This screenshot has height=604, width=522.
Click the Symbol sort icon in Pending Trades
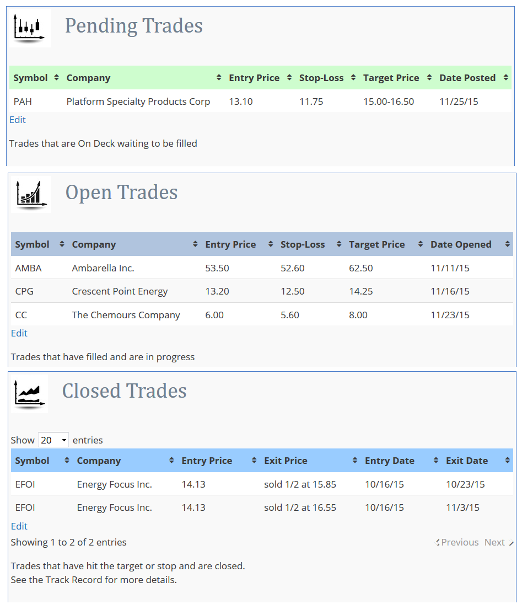pyautogui.click(x=56, y=77)
